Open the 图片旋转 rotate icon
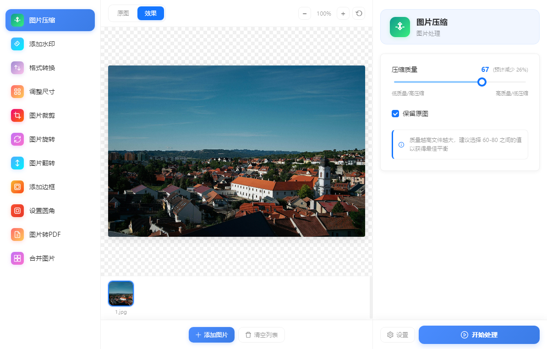 pos(17,139)
